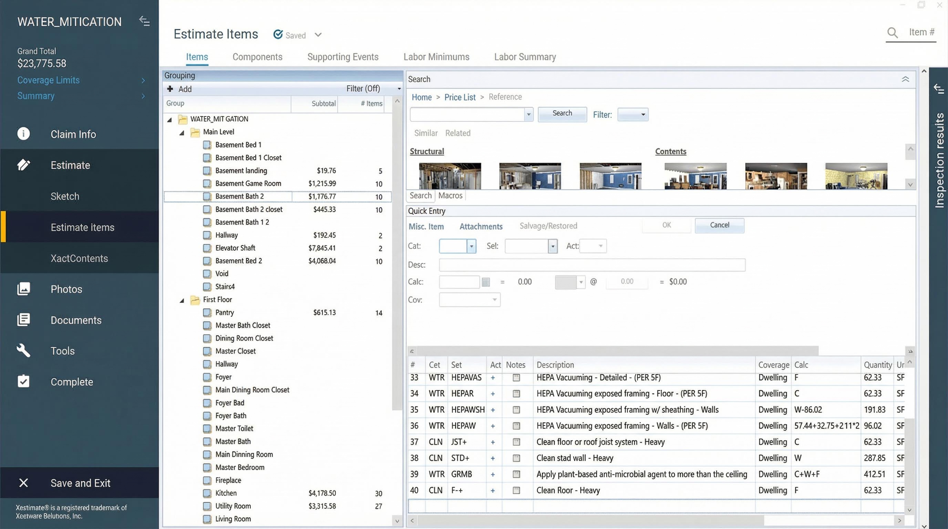This screenshot has height=529, width=948.
Task: Open the Cat dropdown in Quick Entry
Action: tap(472, 246)
